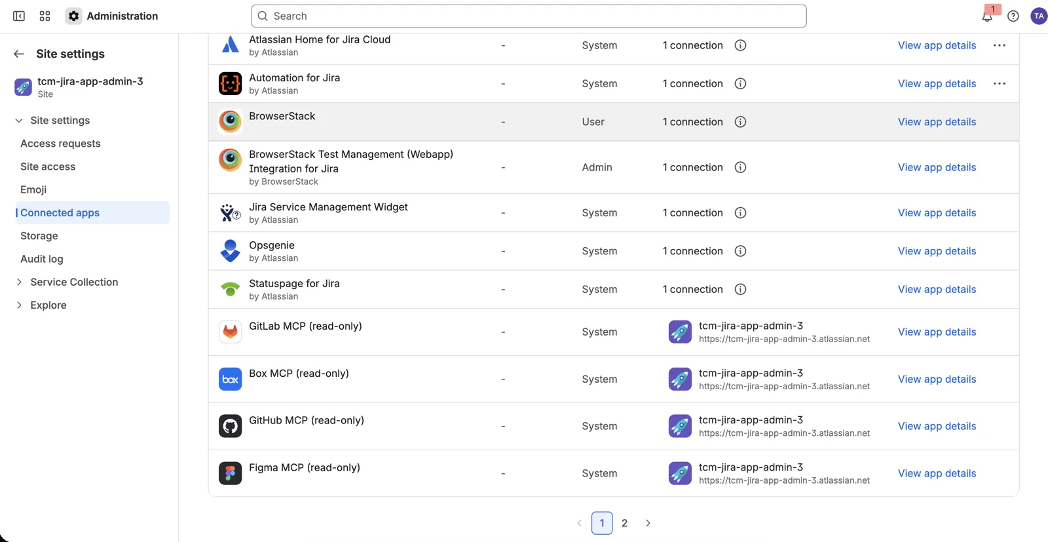
Task: Select Connected apps in sidebar
Action: 92,213
